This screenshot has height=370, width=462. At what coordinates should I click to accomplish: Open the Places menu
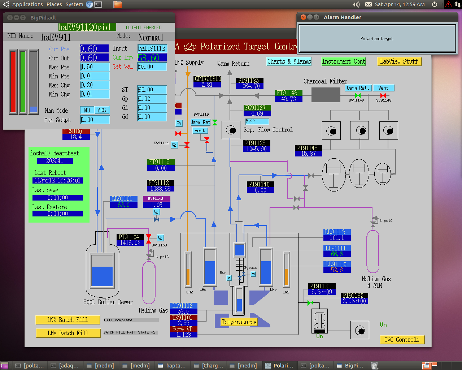pos(54,4)
